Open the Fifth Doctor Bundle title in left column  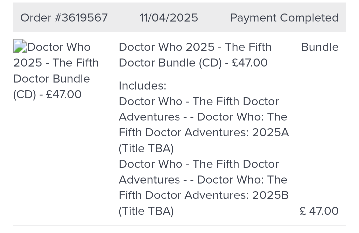56,71
